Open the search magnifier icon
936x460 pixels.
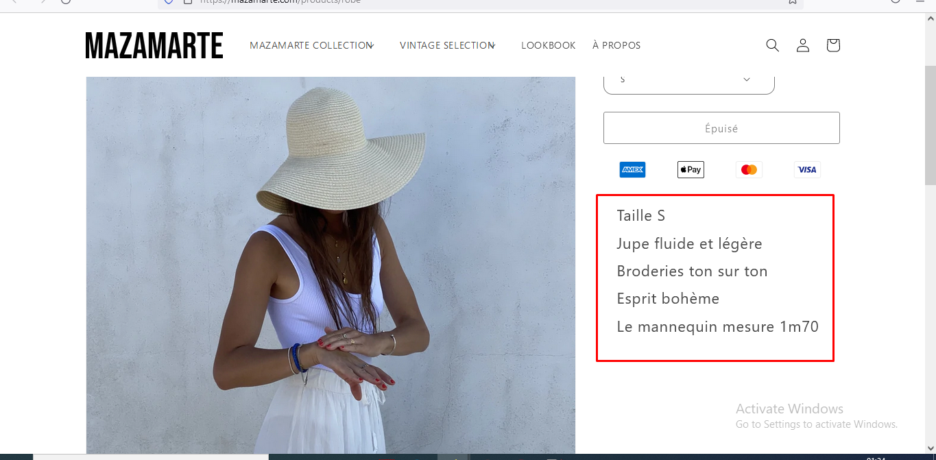point(772,45)
